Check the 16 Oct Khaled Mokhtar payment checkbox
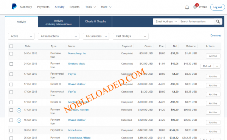Screen dimensions: 227x140 click(11, 120)
